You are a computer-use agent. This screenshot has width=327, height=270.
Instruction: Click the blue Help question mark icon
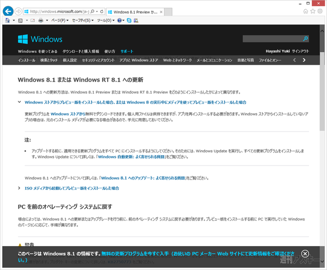point(119,21)
